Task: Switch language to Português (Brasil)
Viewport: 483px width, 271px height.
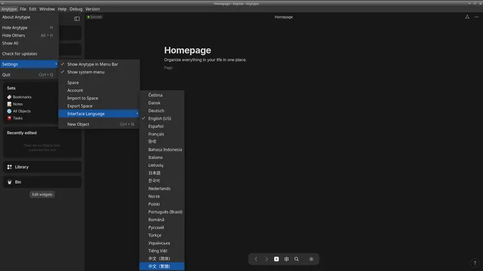Action: pyautogui.click(x=162, y=212)
